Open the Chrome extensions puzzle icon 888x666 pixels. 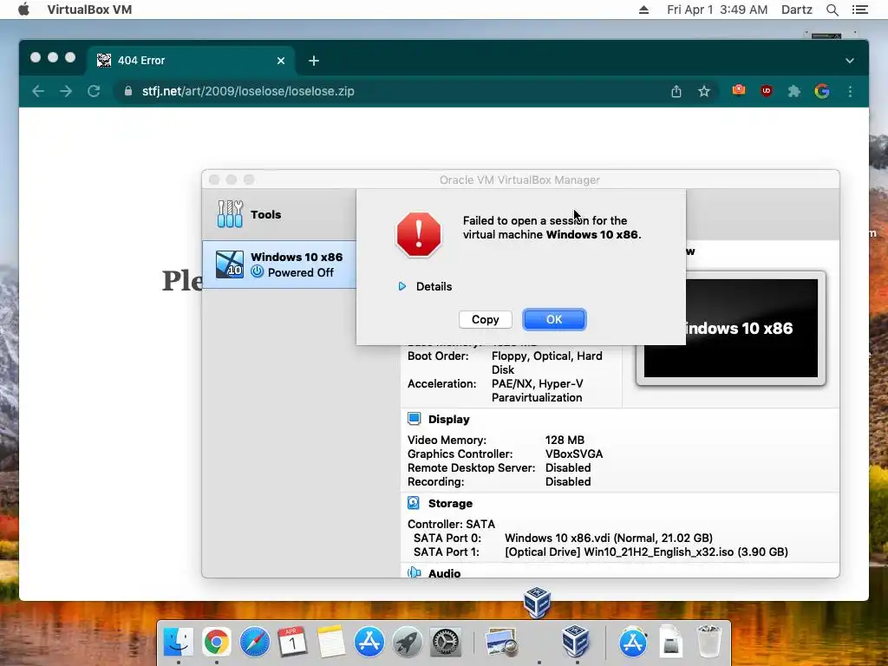point(794,91)
